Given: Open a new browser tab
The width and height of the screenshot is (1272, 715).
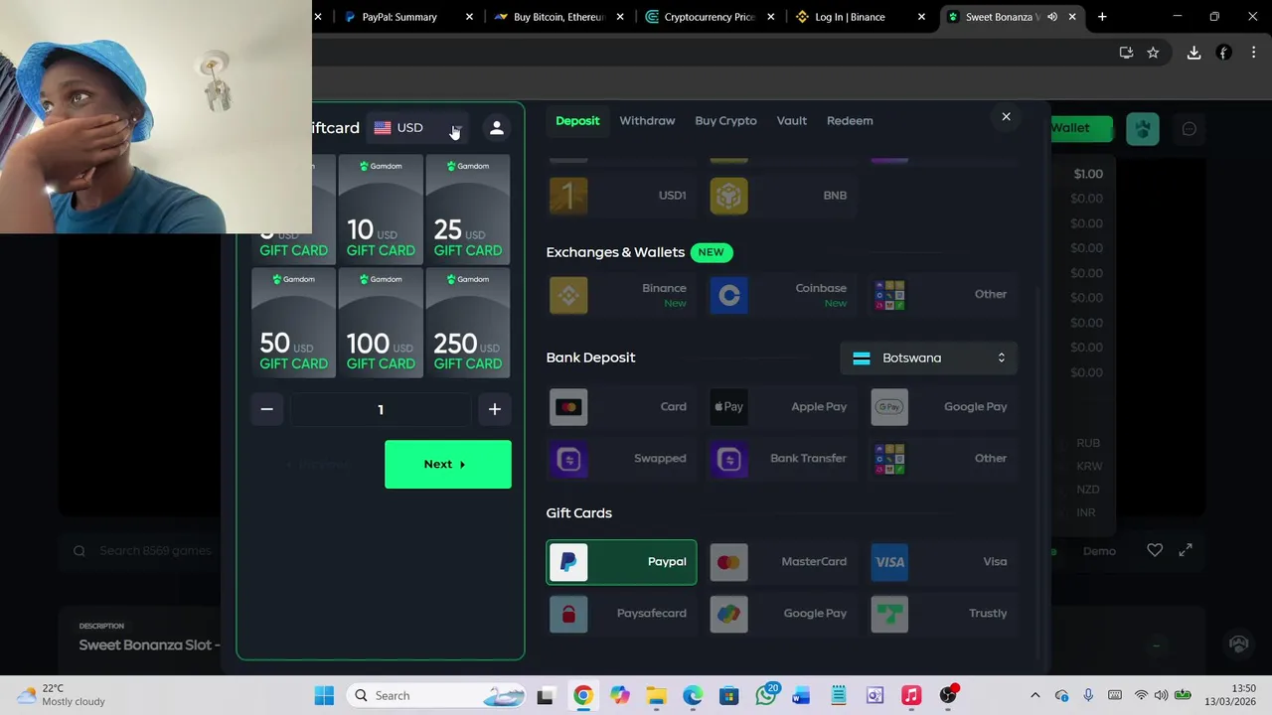Looking at the screenshot, I should (1102, 17).
